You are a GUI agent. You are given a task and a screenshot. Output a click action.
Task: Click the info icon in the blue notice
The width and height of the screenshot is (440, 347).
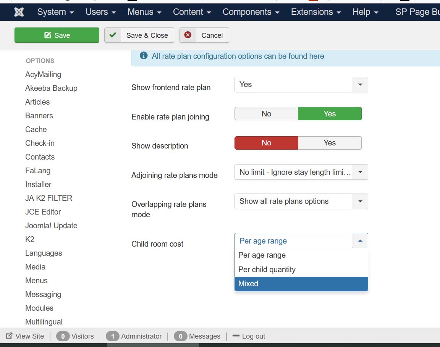coord(144,56)
